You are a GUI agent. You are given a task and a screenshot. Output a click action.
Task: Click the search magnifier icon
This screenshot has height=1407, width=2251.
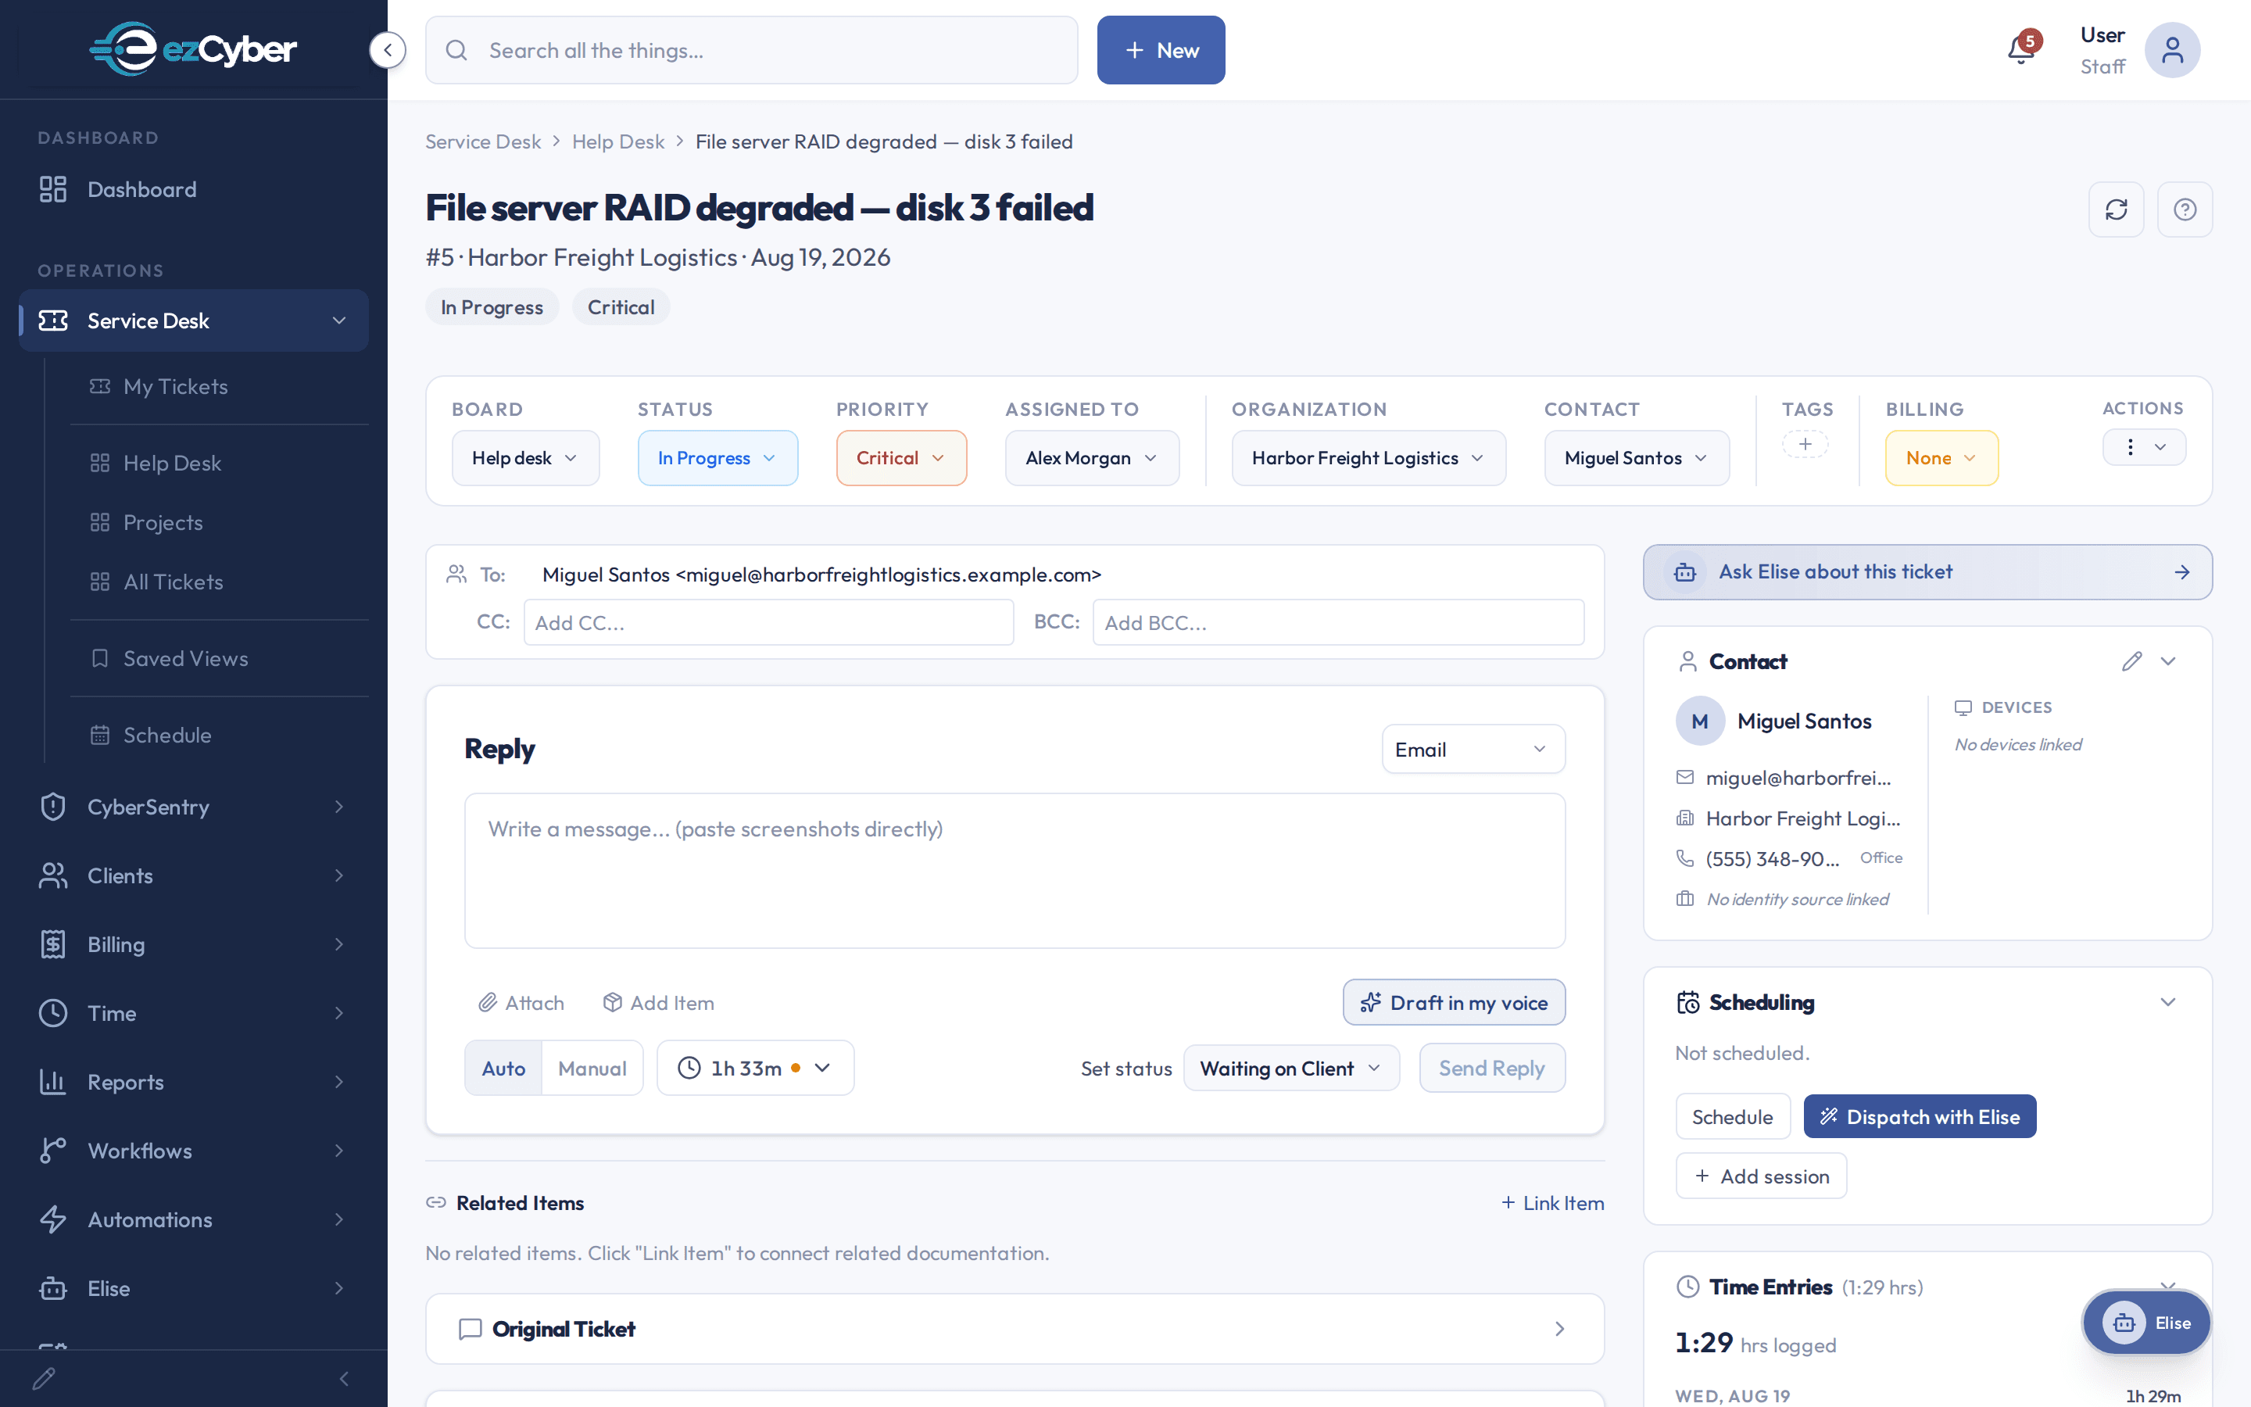[456, 50]
